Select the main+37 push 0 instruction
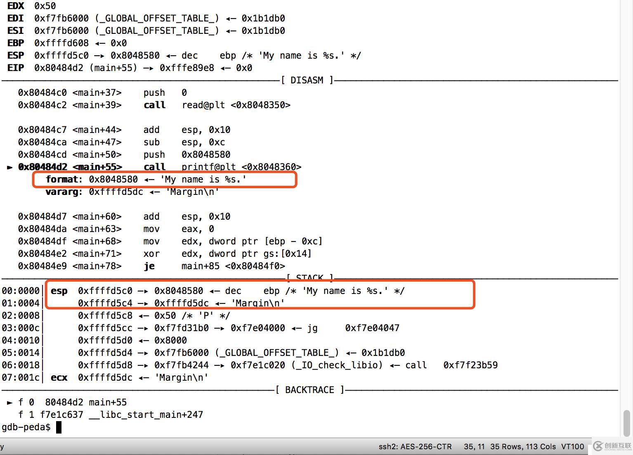 tap(102, 92)
